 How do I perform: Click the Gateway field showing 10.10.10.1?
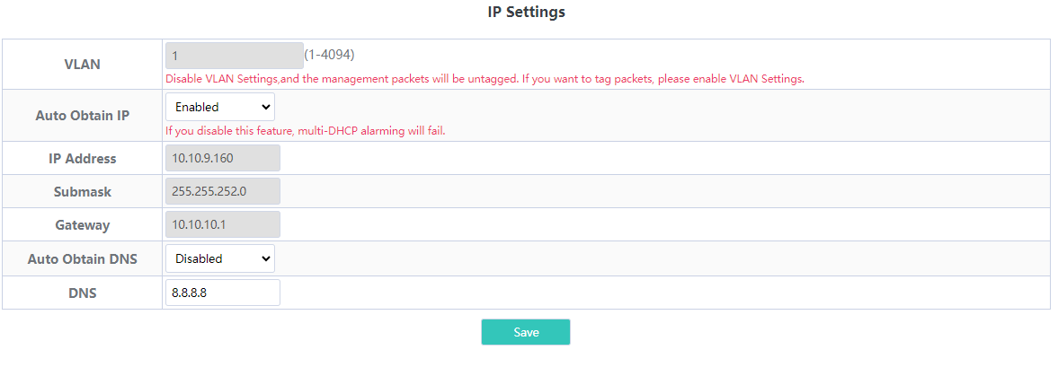pos(223,224)
